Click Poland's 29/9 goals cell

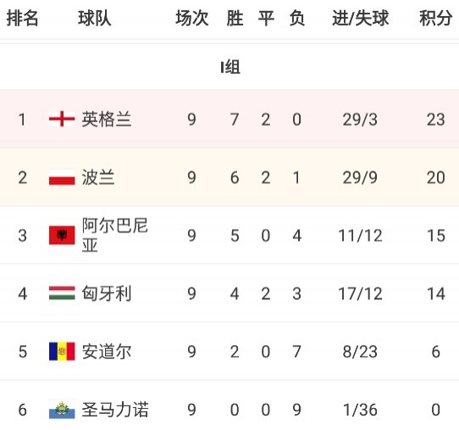tap(360, 177)
